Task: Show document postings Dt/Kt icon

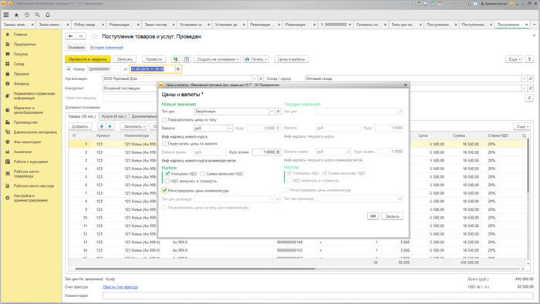Action: 176,59
